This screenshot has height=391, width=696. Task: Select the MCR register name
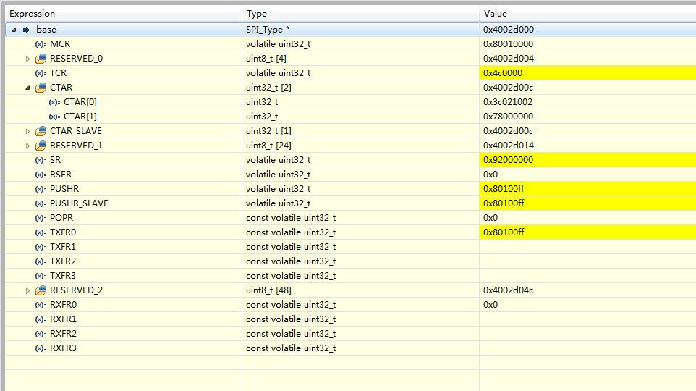tap(60, 44)
